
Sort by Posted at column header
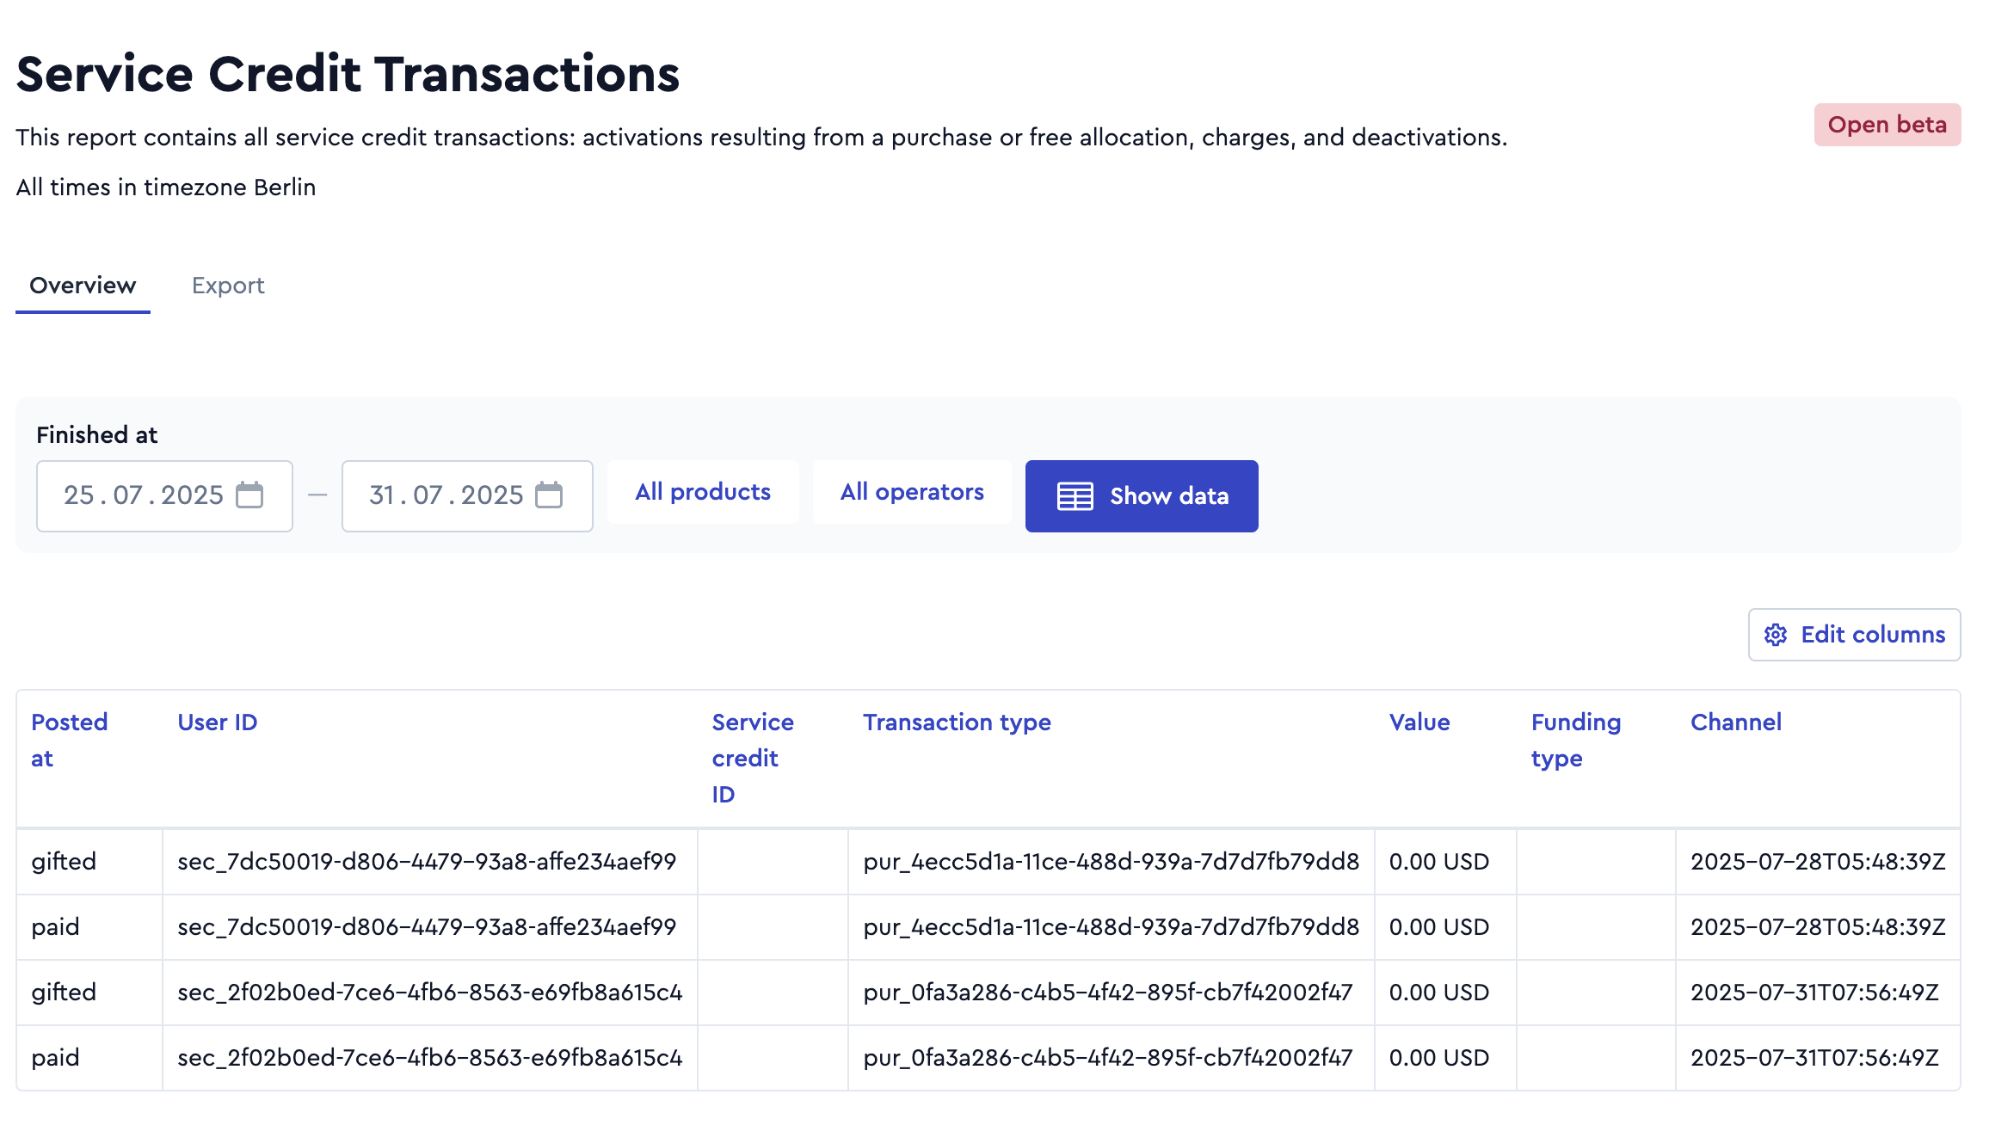pyautogui.click(x=70, y=741)
